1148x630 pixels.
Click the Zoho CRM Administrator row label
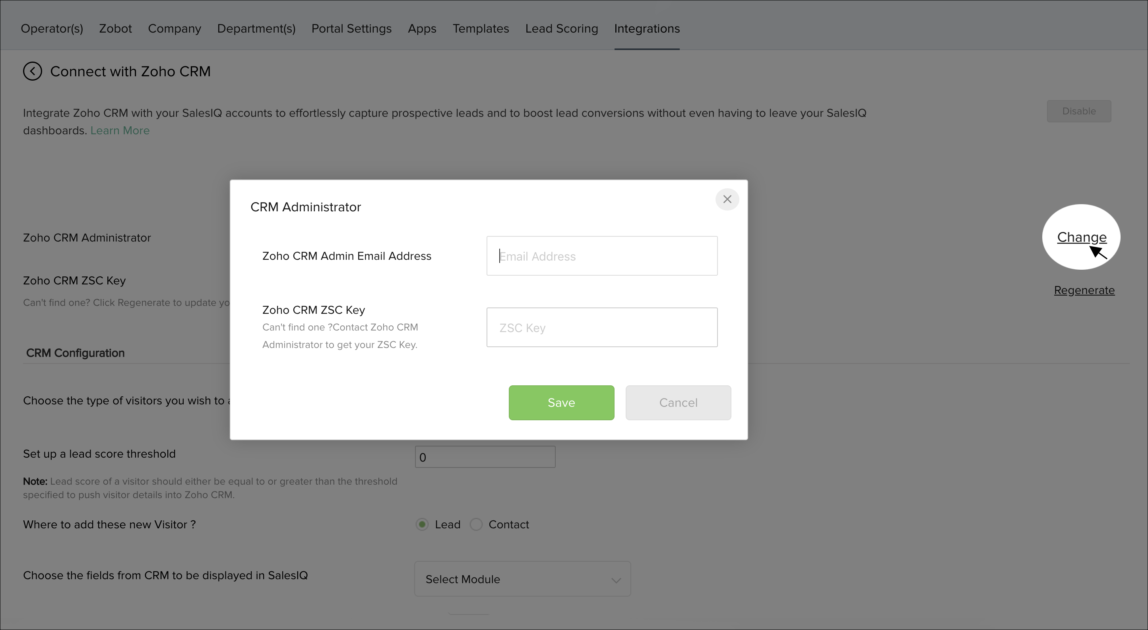click(87, 238)
